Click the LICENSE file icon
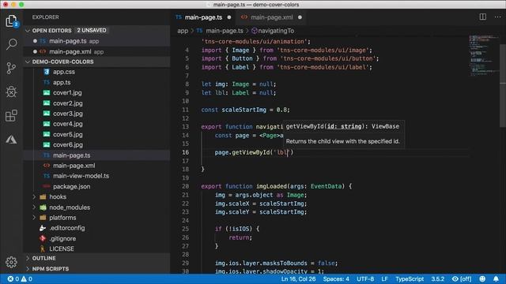Image resolution: width=506 pixels, height=284 pixels. click(x=43, y=249)
